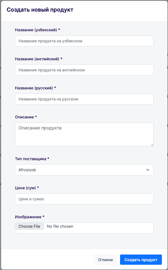Click the Russian product name input
The width and height of the screenshot is (168, 270).
coord(84,99)
